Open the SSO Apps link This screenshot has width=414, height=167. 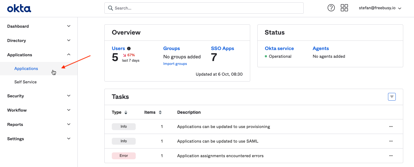click(x=222, y=49)
